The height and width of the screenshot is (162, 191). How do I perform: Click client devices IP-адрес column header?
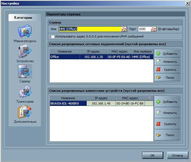[x=101, y=98]
